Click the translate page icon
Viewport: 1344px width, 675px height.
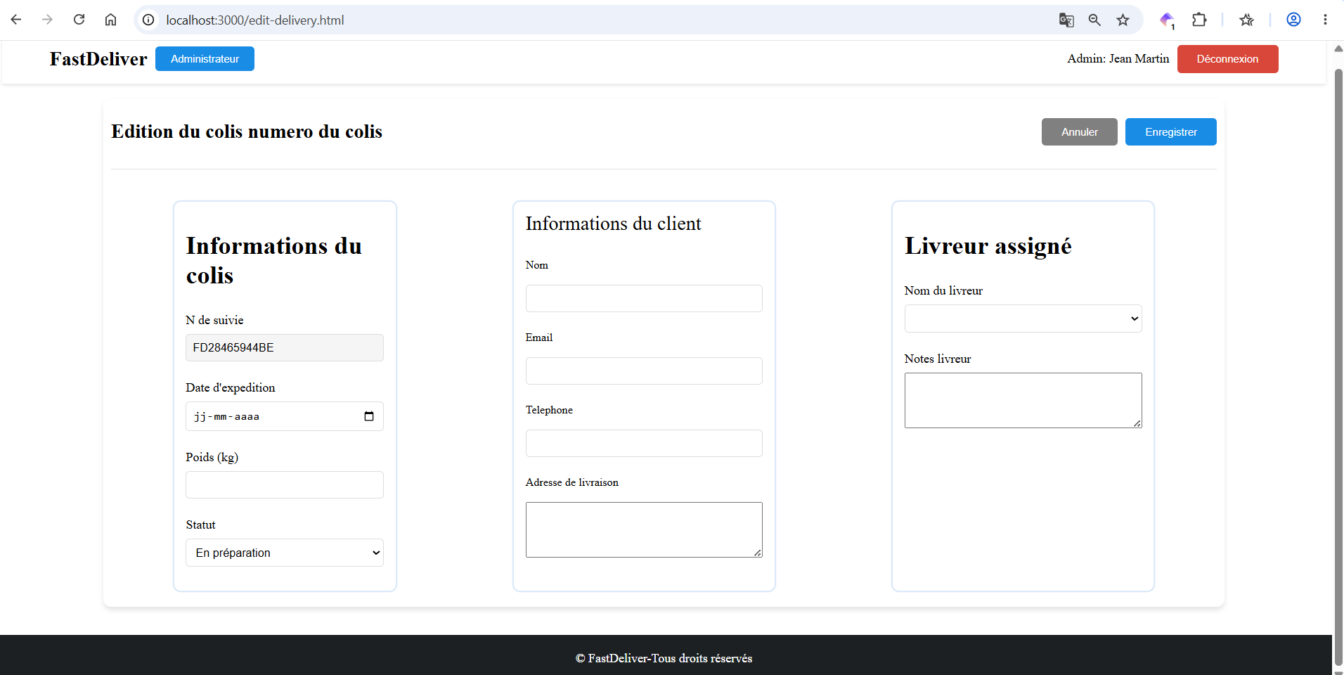(x=1066, y=20)
